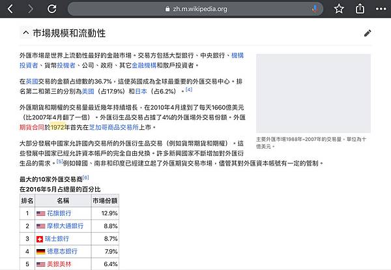Click the 名稱 column header
This screenshot has width=391, height=270.
63,201
